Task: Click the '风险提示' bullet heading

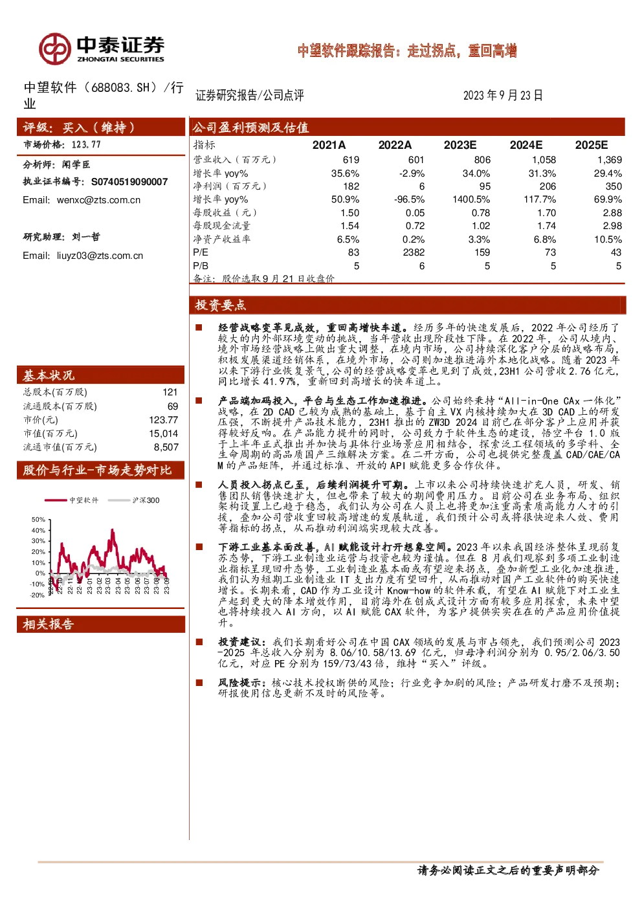Action: pos(239,683)
